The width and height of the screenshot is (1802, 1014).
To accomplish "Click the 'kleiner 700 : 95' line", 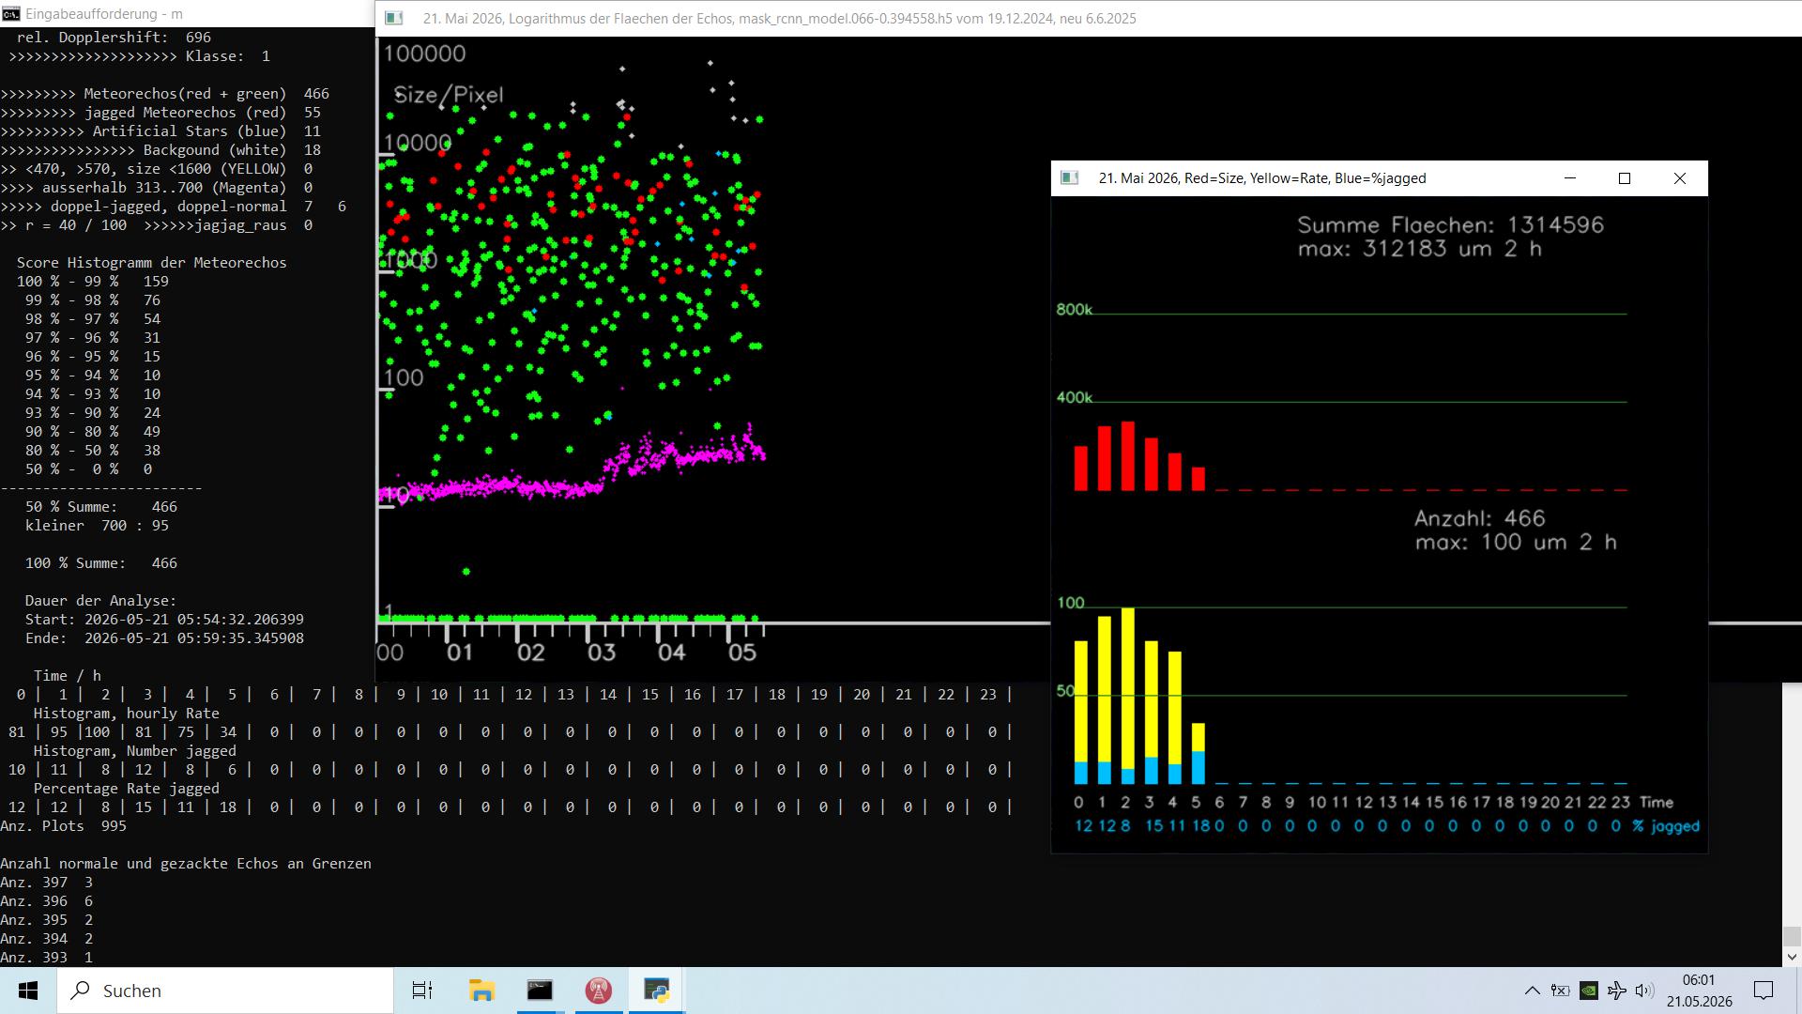I will point(97,526).
